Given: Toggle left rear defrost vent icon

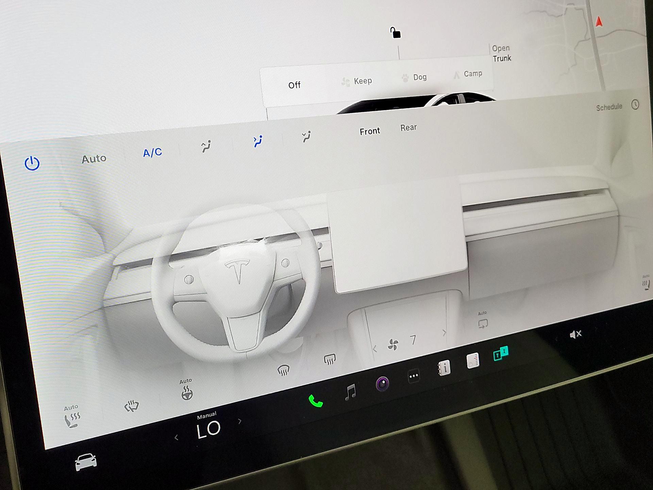Looking at the screenshot, I should pyautogui.click(x=283, y=370).
